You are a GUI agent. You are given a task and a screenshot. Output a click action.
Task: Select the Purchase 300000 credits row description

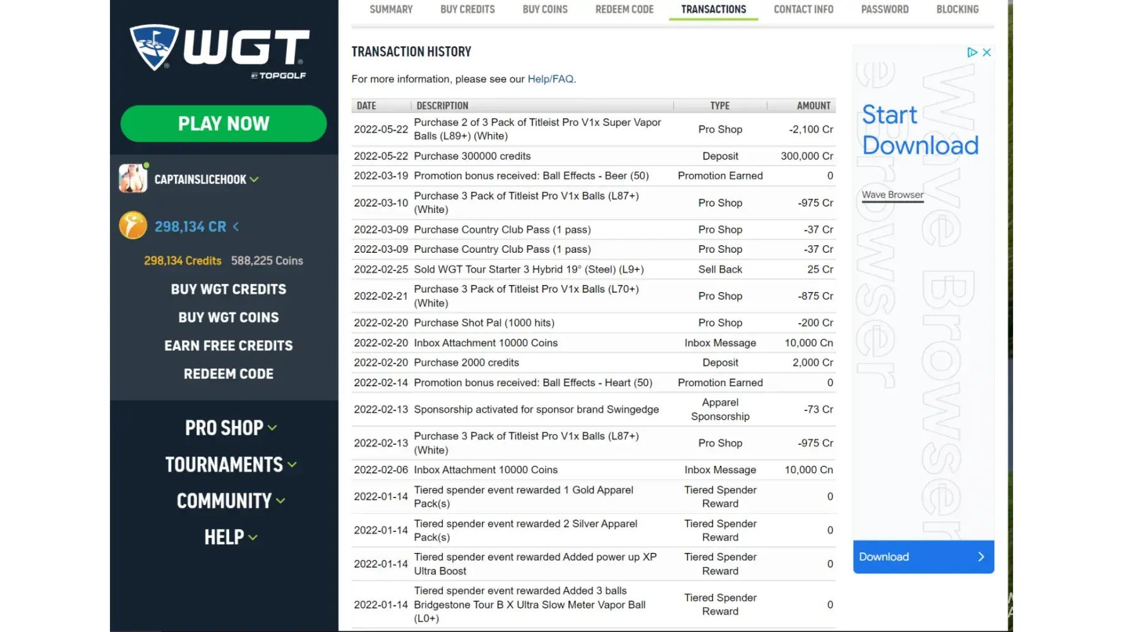(472, 156)
